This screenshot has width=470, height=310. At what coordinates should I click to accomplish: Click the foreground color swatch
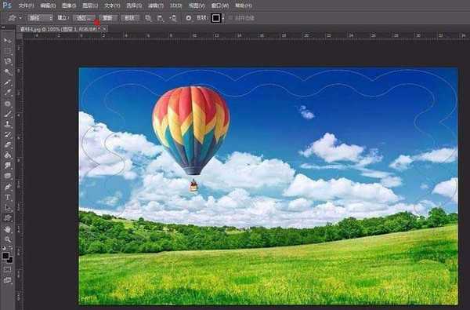click(x=5, y=256)
